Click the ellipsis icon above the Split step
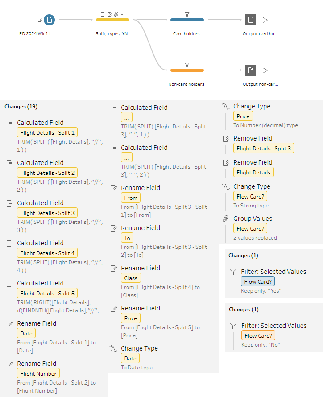Screen dimensions: 323x397 pos(123,14)
